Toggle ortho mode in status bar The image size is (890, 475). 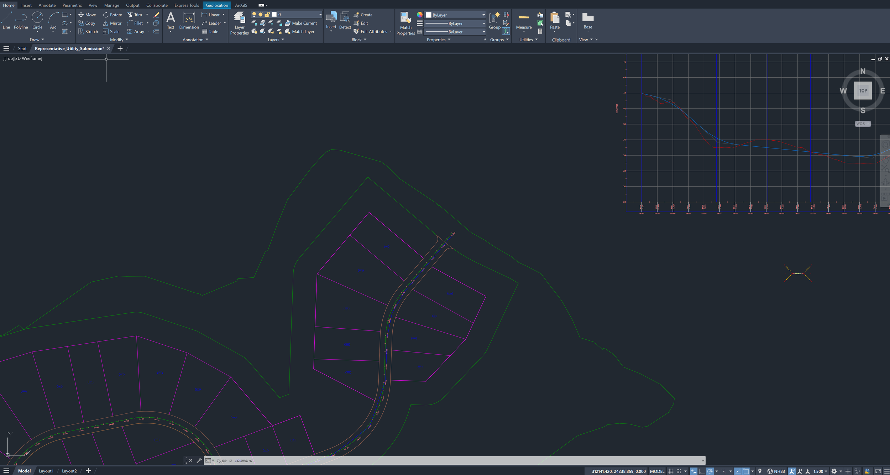[x=702, y=471]
